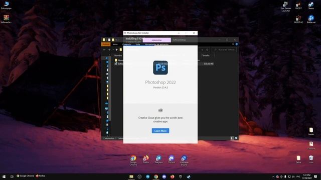Viewport: 321px width, 180px height.
Task: Open Herramientas de aplicación tab in Explorer
Action: point(156,44)
